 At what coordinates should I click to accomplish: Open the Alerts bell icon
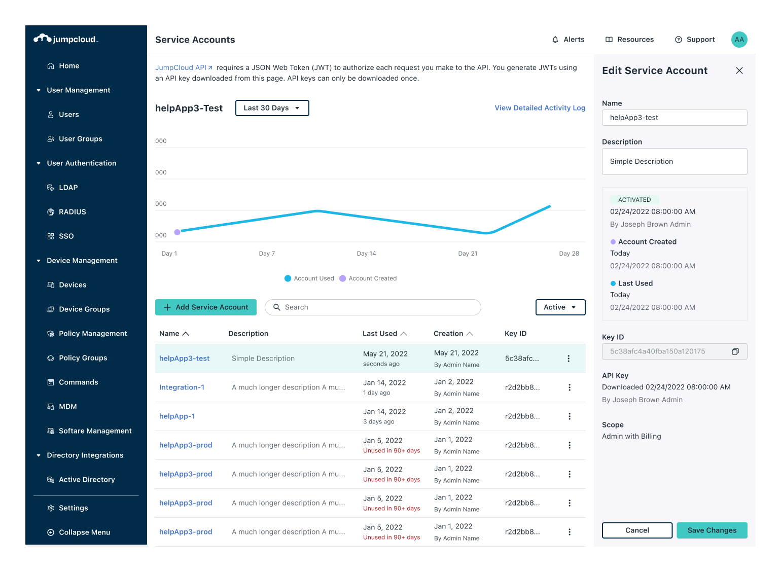[555, 40]
